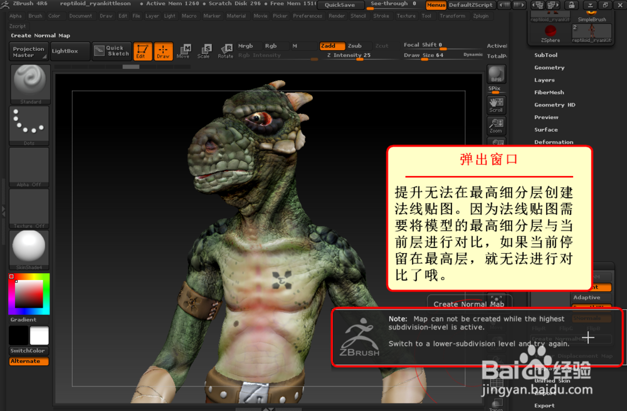Expand the Deformation palette section

pyautogui.click(x=554, y=142)
